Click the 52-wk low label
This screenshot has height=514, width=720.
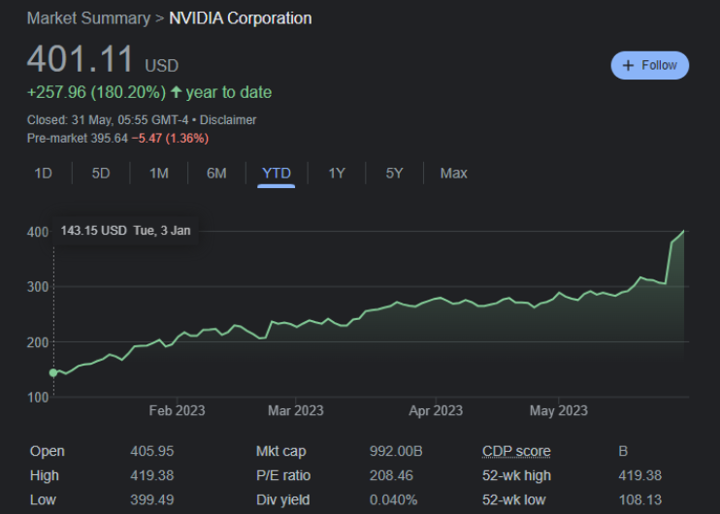tap(514, 499)
